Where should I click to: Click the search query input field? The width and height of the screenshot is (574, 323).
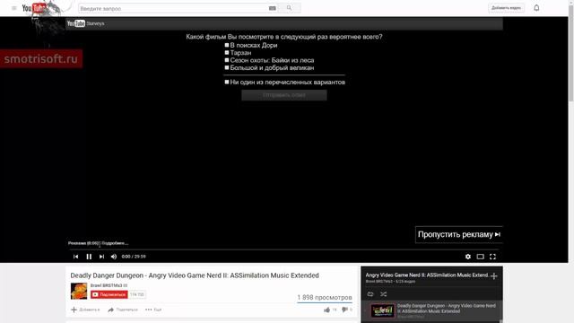click(173, 8)
